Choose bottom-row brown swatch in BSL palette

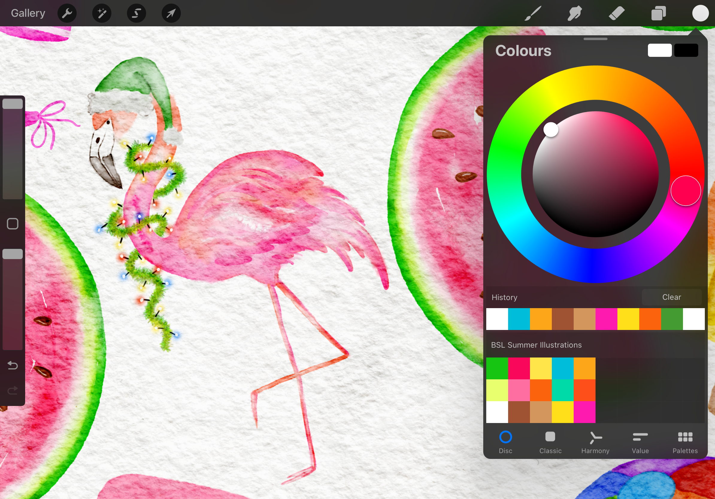click(x=519, y=412)
